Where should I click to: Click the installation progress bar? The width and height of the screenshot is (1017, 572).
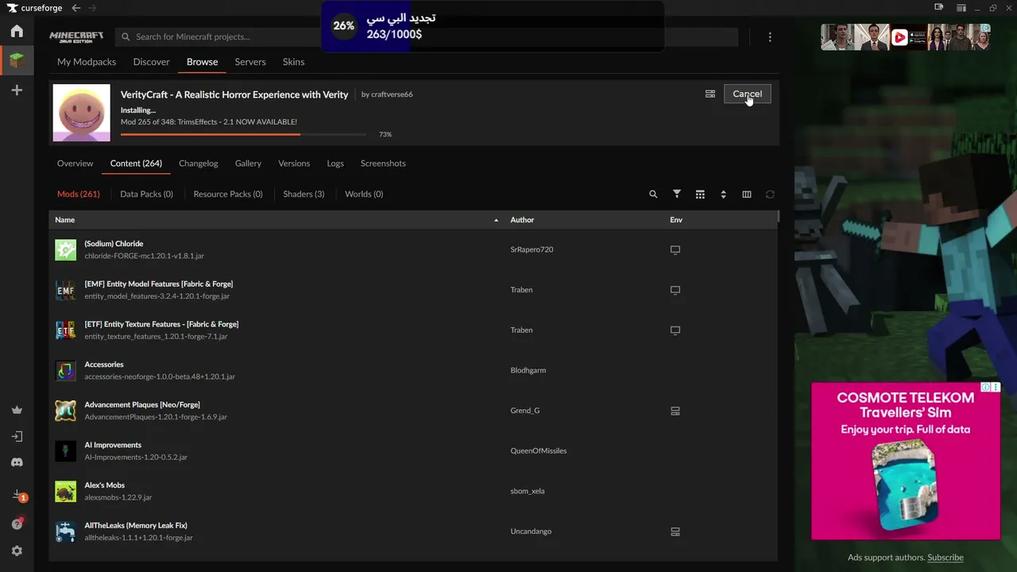pyautogui.click(x=244, y=134)
